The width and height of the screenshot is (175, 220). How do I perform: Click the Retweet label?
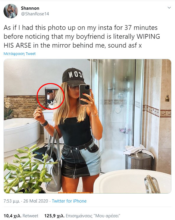[30, 216]
